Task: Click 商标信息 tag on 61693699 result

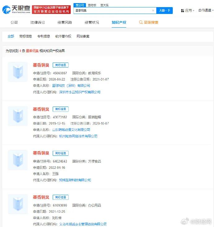Action: click(x=60, y=197)
